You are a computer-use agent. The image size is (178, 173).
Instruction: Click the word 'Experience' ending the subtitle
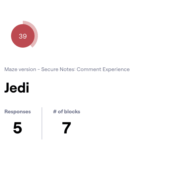pyautogui.click(x=116, y=69)
